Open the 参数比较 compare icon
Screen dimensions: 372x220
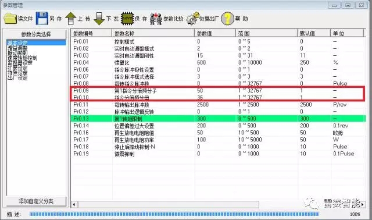pos(156,19)
